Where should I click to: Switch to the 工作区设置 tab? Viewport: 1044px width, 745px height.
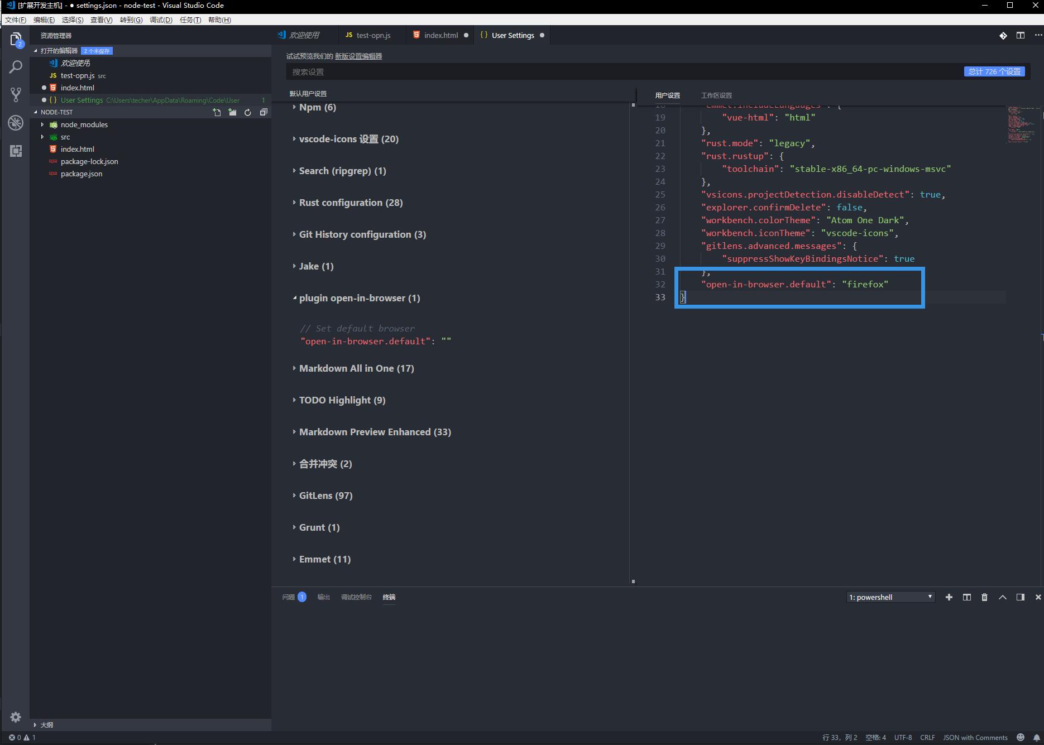click(717, 95)
